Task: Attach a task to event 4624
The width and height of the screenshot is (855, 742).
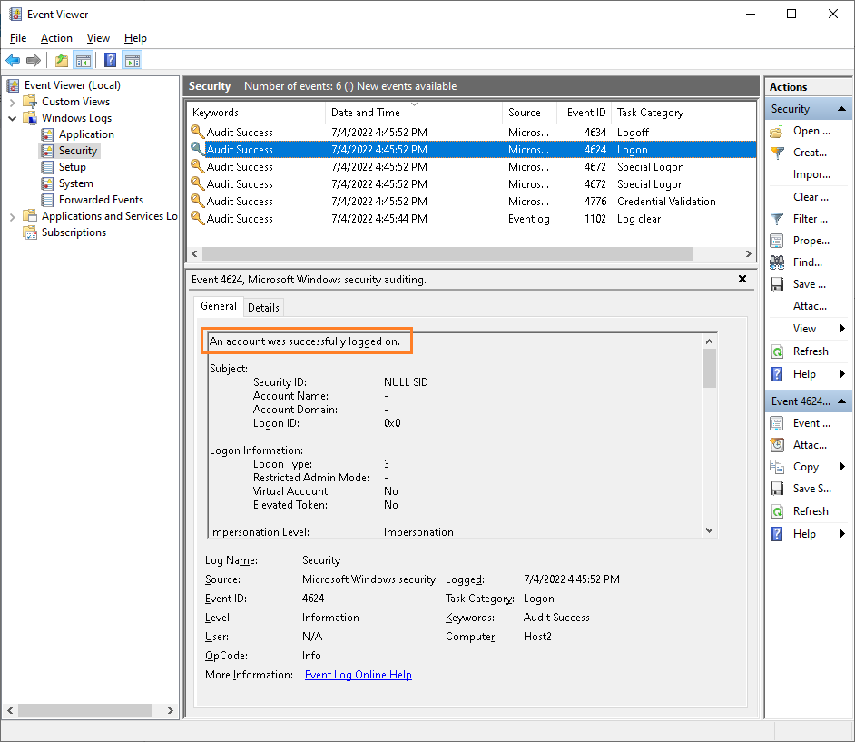Action: point(803,444)
